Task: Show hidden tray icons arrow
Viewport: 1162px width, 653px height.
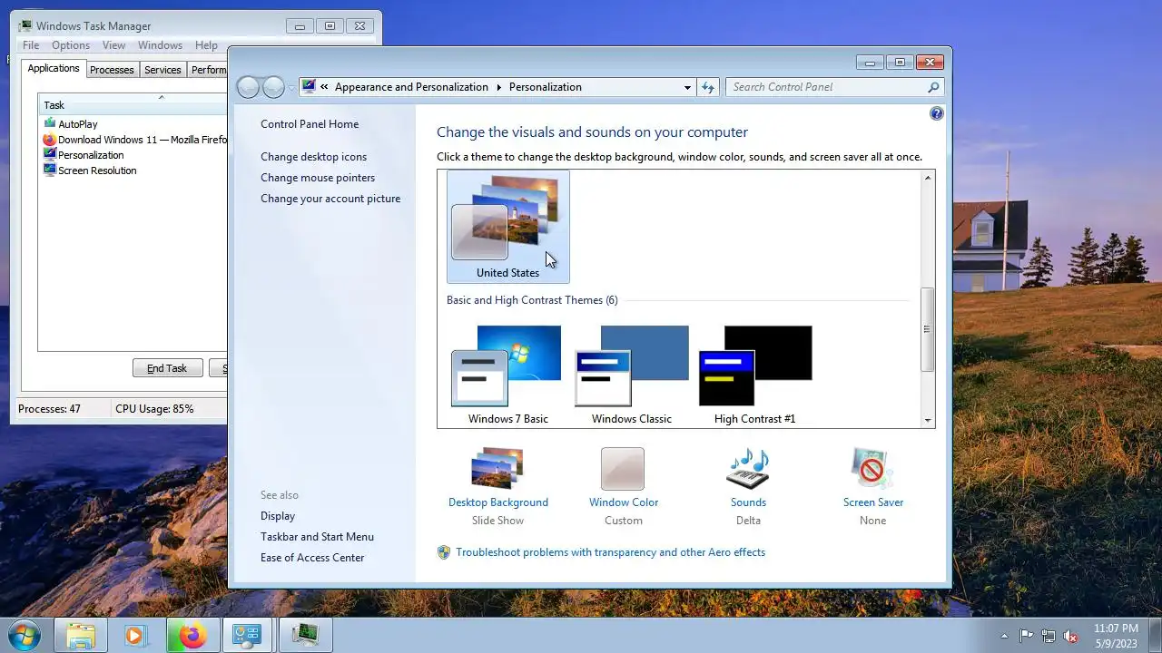Action: pos(1003,636)
